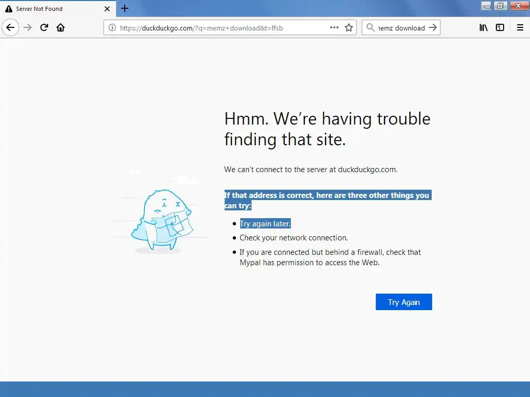530x397 pixels.
Task: Open page actions three-dots menu
Action: pyautogui.click(x=334, y=28)
